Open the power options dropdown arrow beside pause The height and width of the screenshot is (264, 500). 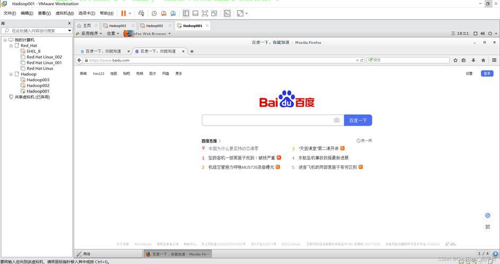click(x=130, y=13)
